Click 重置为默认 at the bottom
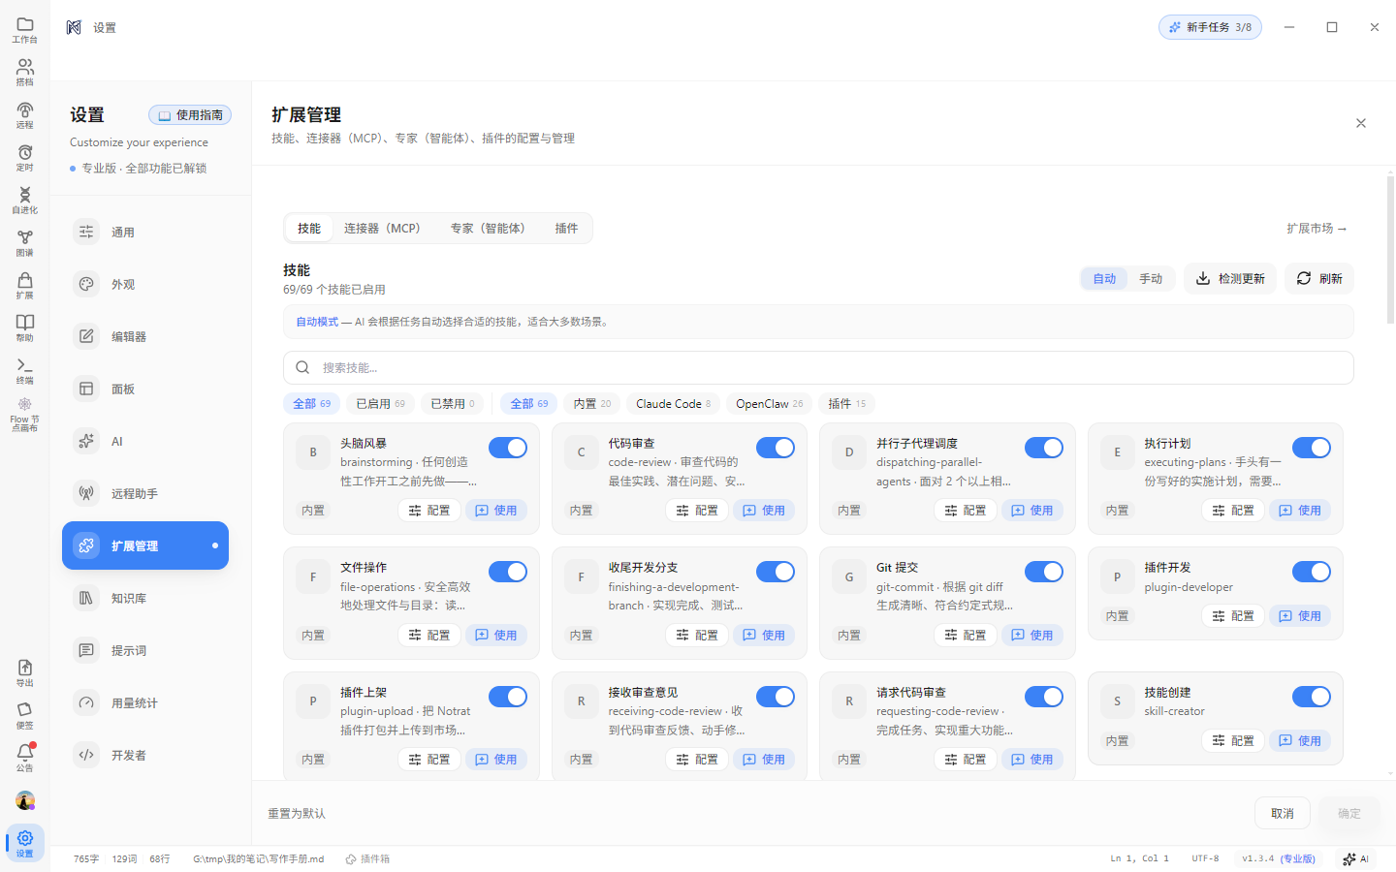This screenshot has height=872, width=1396. tap(297, 814)
